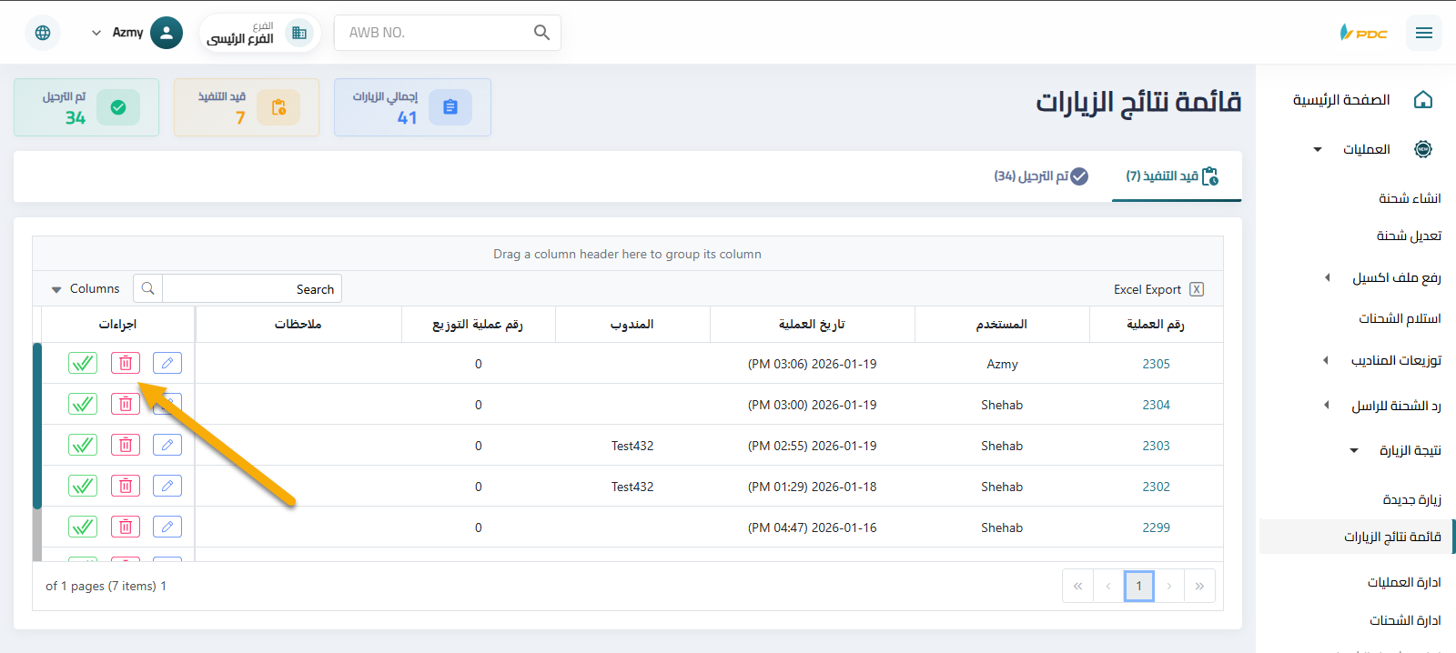
Task: Sort by المندوب column header
Action: click(632, 324)
